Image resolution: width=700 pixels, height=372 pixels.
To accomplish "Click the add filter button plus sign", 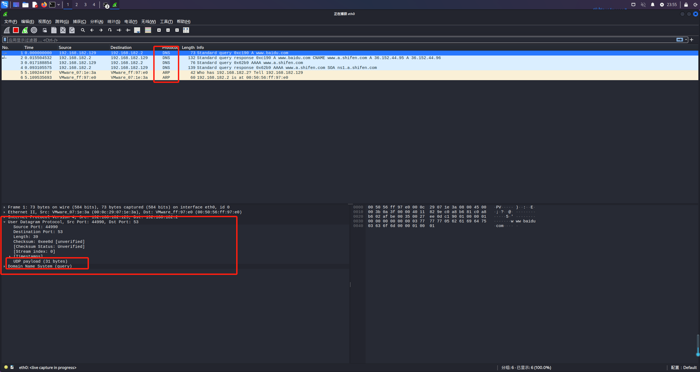I will [692, 40].
